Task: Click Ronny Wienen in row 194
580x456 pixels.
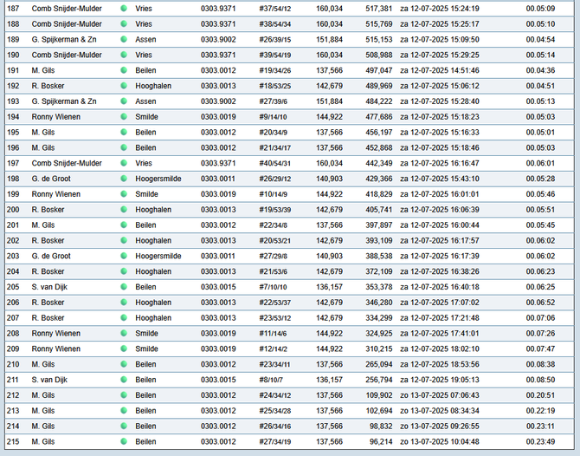Action: click(56, 117)
